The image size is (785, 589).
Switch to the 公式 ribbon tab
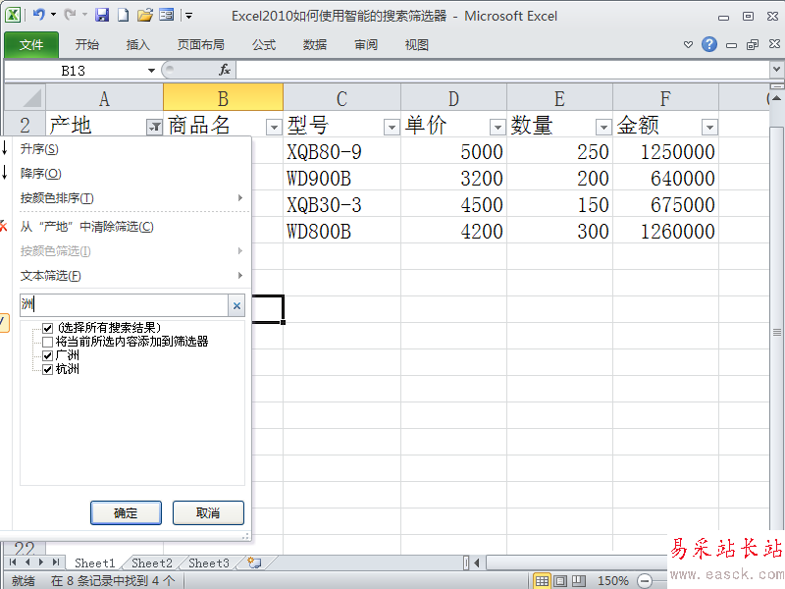tap(264, 45)
